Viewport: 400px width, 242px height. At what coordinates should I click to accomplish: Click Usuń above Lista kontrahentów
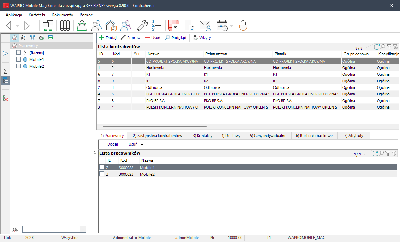[x=152, y=38]
